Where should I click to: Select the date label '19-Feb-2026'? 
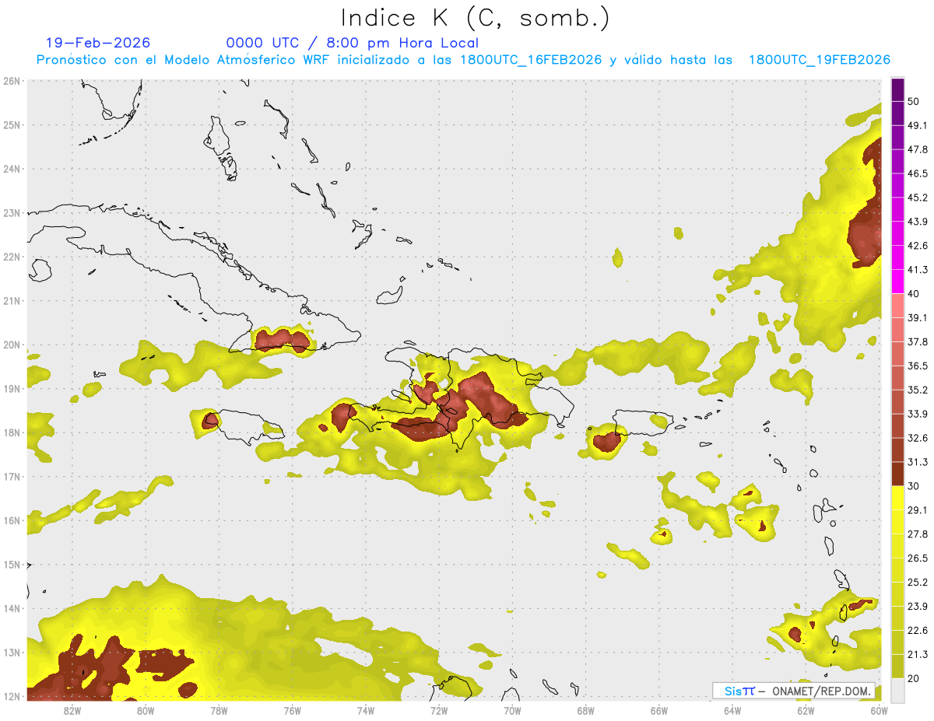point(98,43)
